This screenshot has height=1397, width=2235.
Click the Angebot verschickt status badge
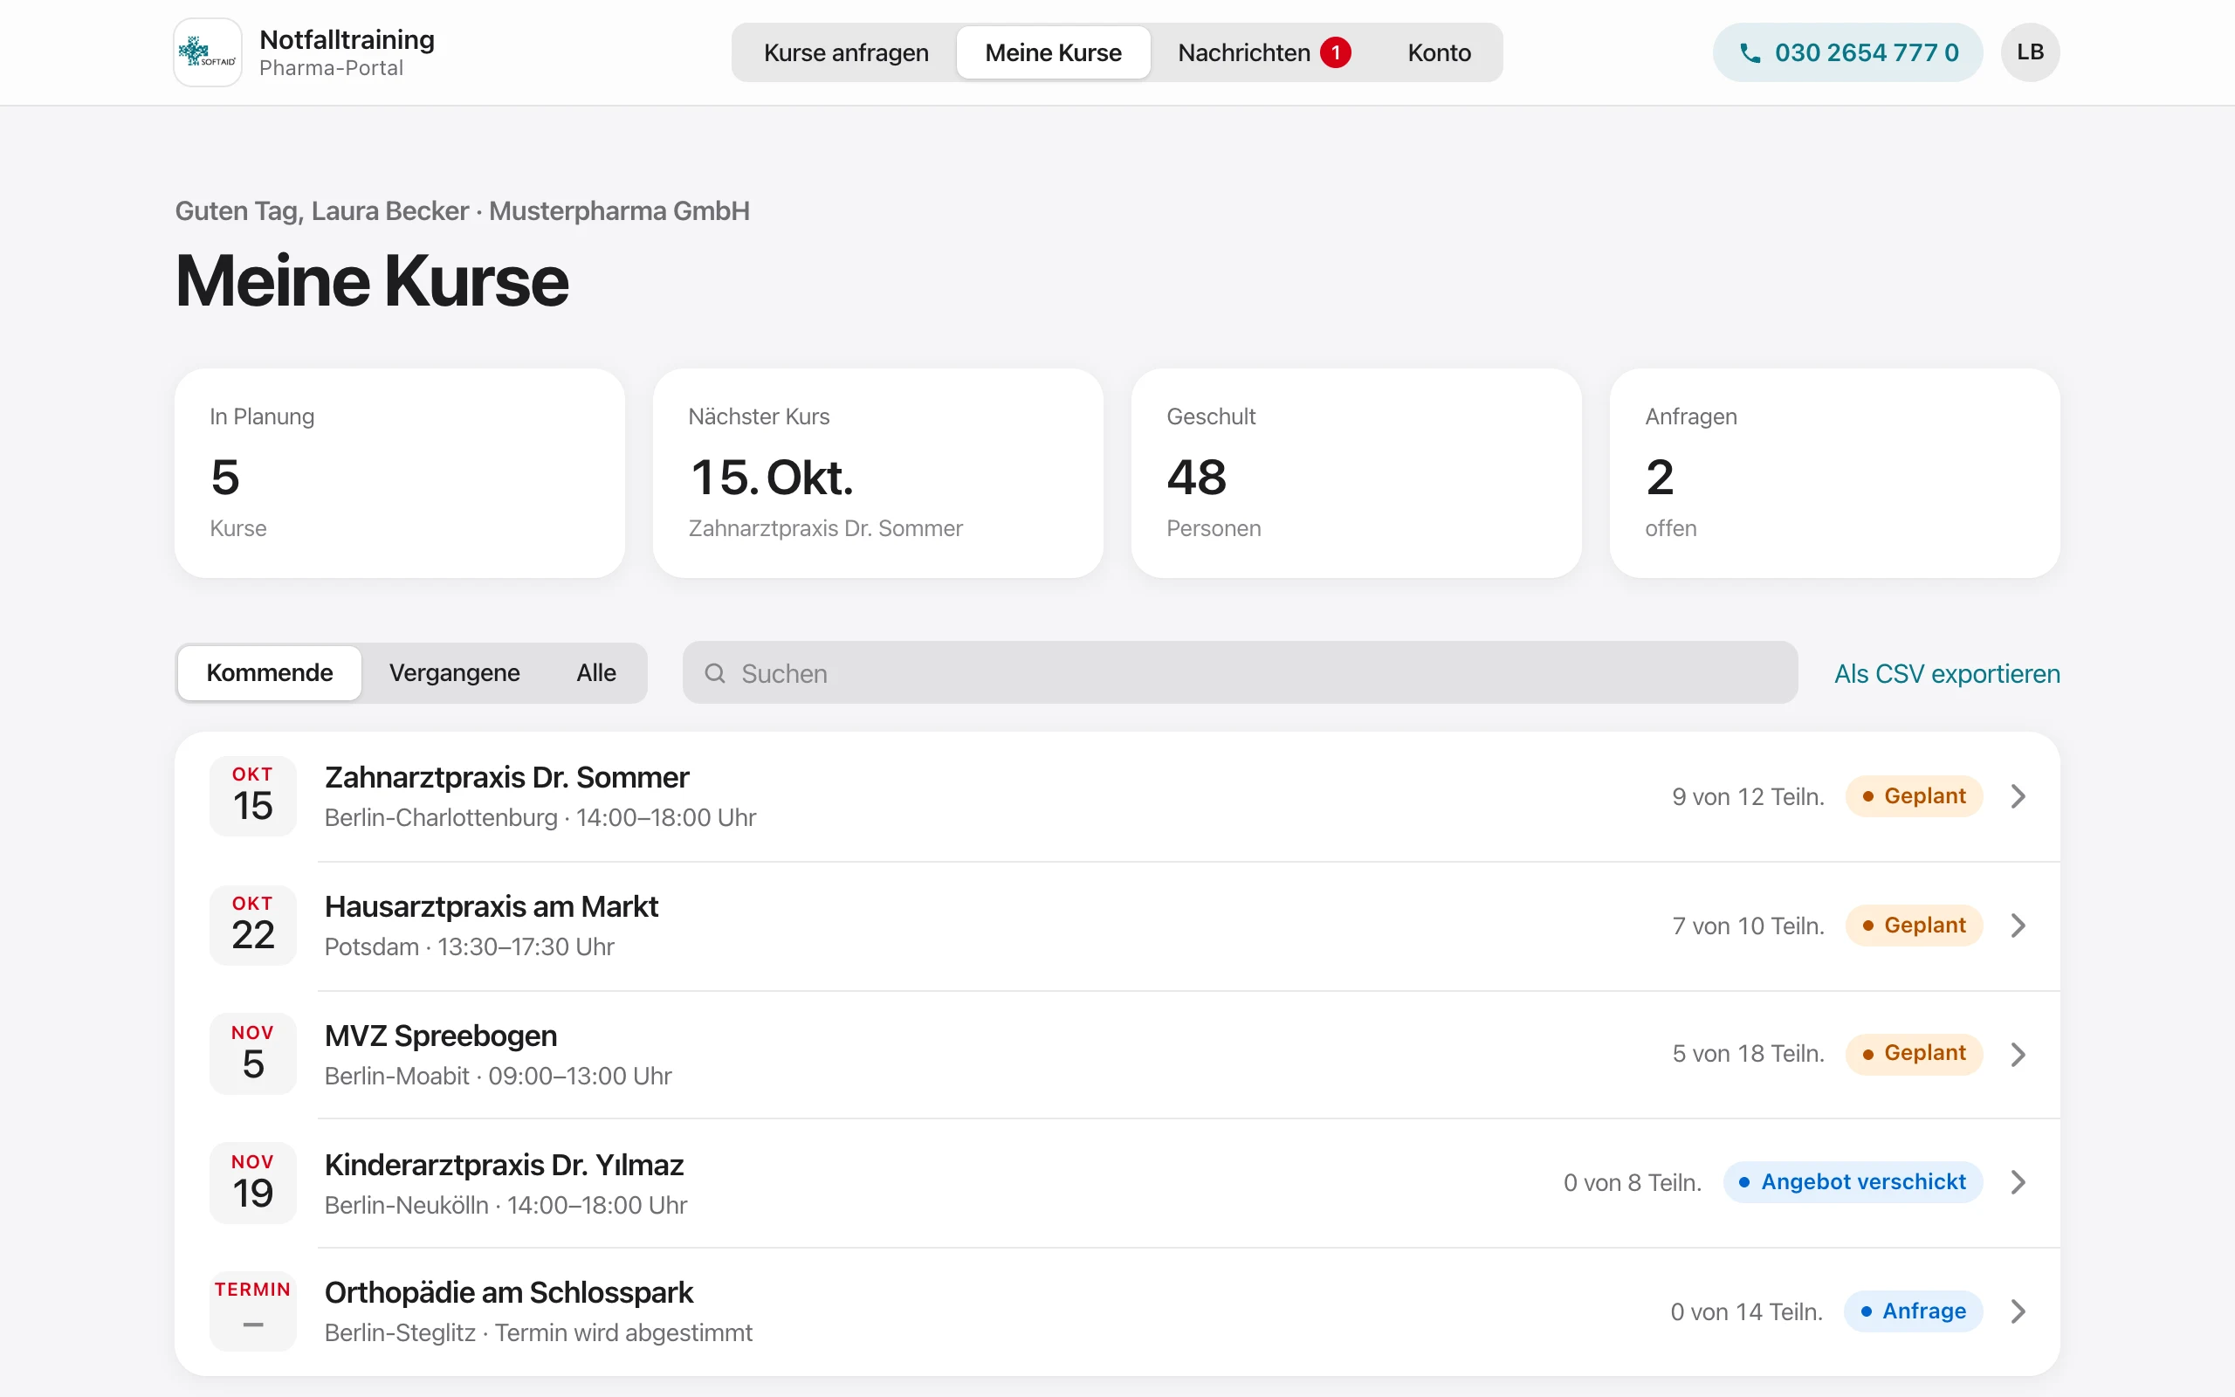(1853, 1182)
